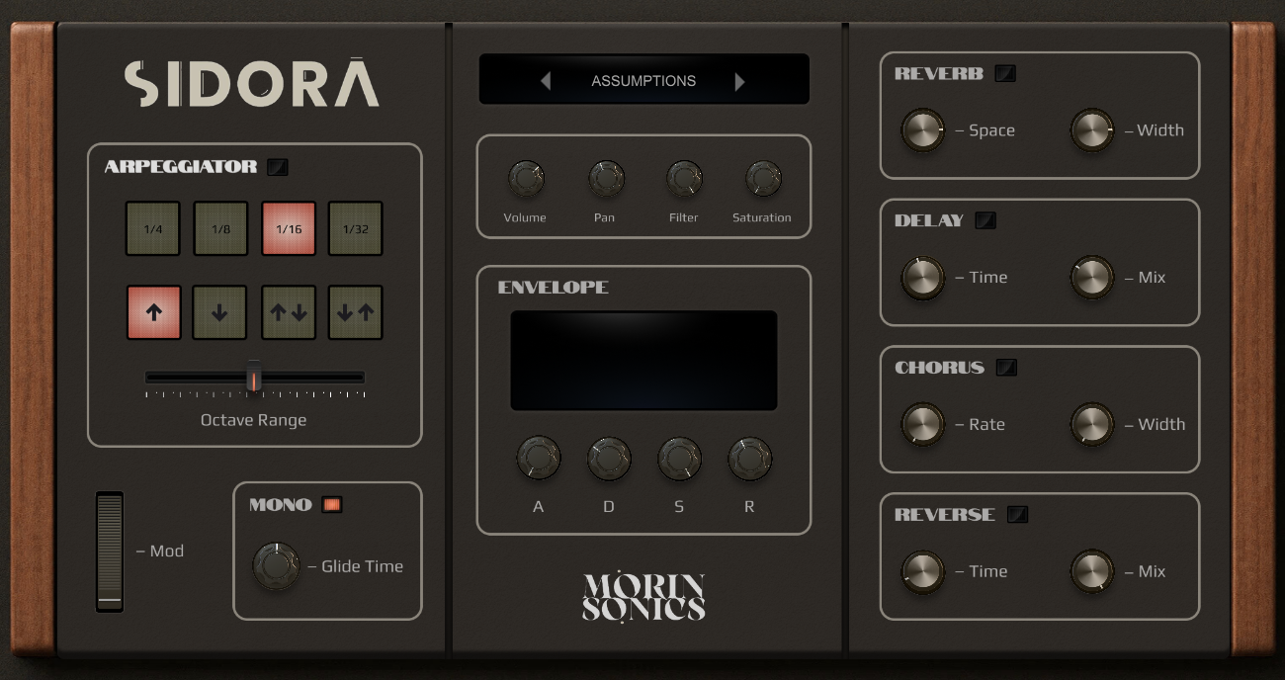Choose the up-down arpeggio pattern

289,312
